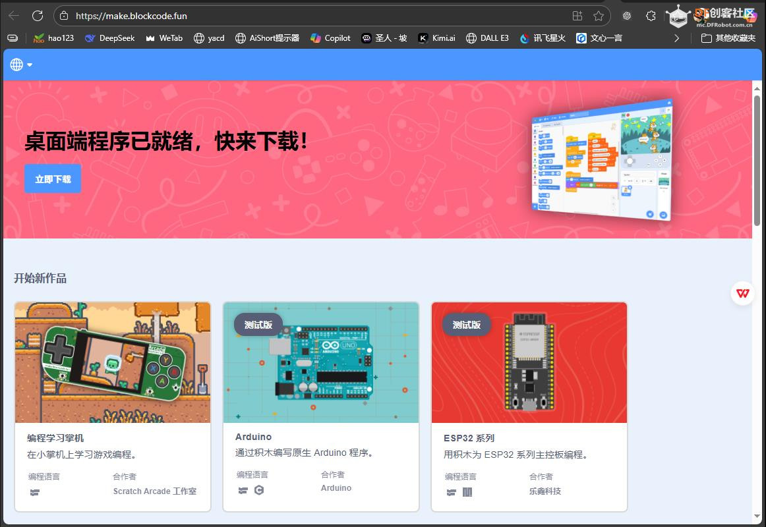Open the 讯飞星火 bookmark
This screenshot has width=766, height=527.
click(543, 38)
